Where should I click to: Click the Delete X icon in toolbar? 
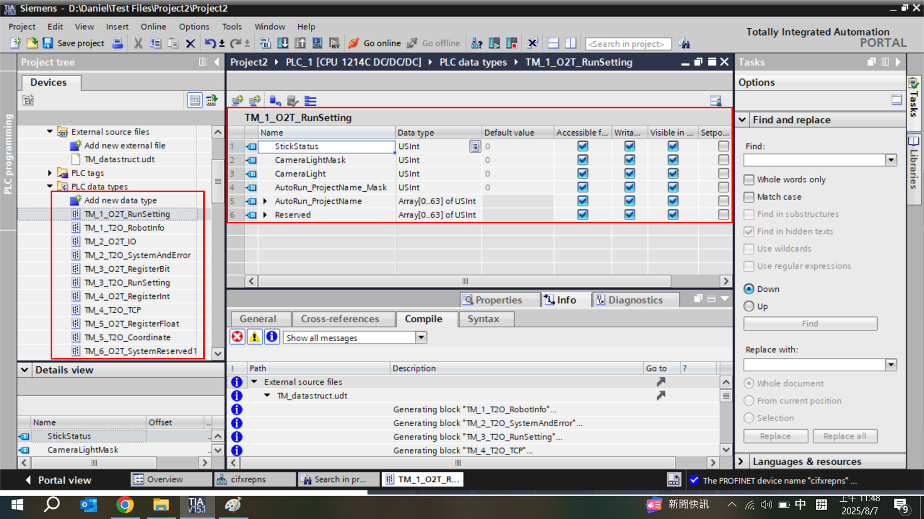click(x=190, y=43)
